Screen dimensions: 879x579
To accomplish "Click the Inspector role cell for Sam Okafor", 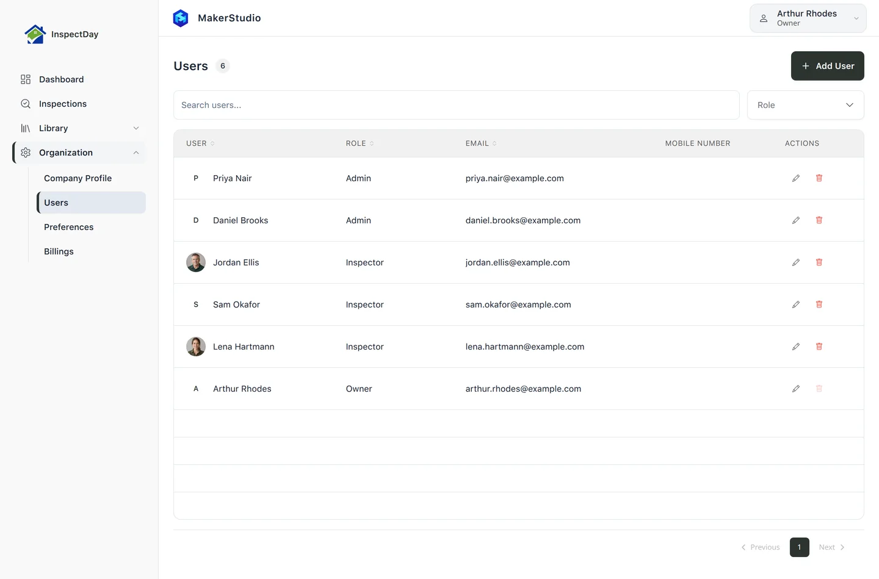I will [x=365, y=304].
